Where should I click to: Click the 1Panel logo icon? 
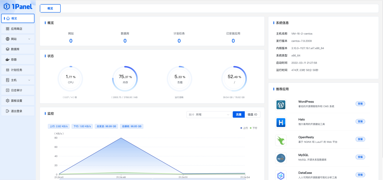pyautogui.click(x=7, y=7)
